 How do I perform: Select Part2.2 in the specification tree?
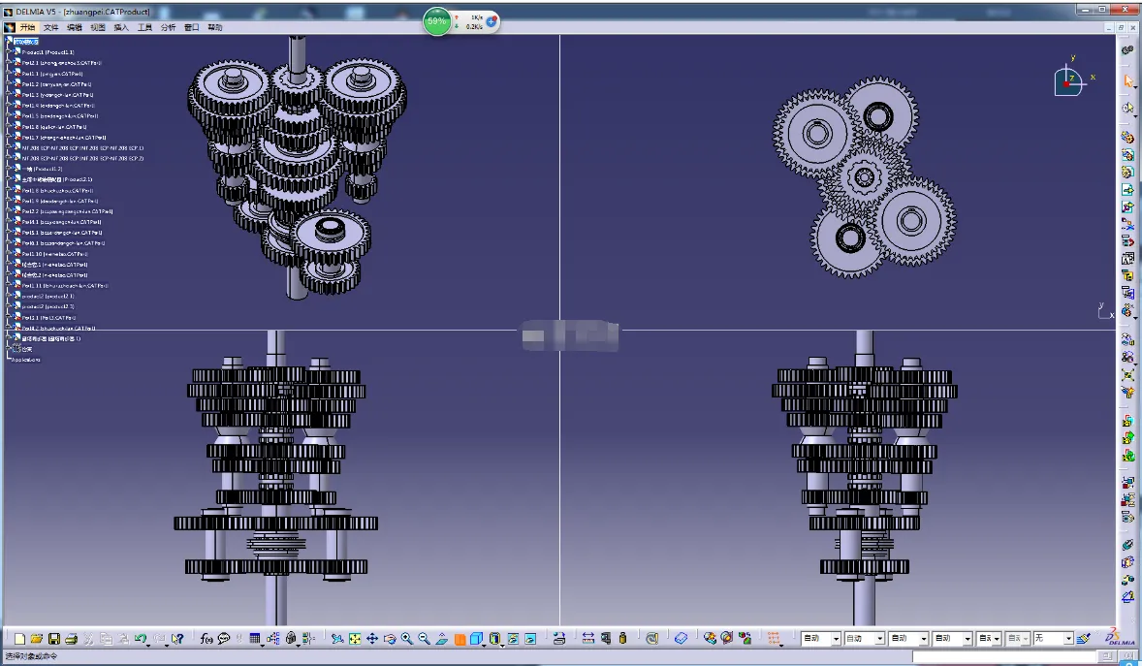(67, 211)
